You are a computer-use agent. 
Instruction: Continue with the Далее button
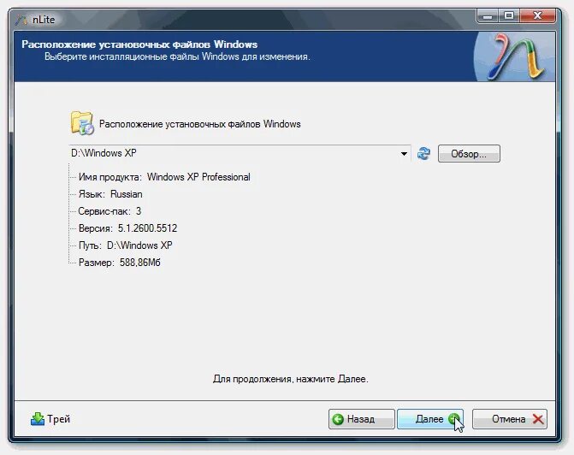point(430,419)
